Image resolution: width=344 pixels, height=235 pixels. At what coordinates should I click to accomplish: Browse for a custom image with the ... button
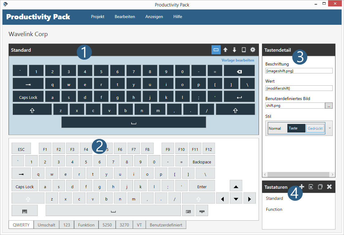(329, 106)
